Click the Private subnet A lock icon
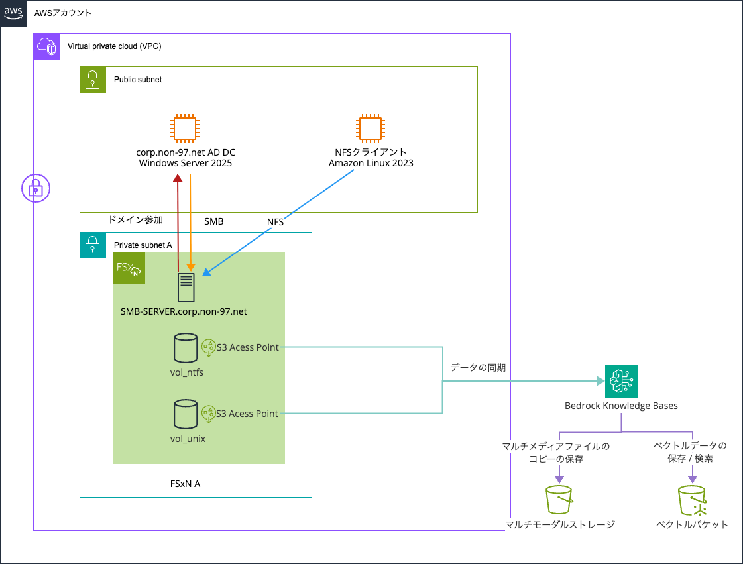The height and width of the screenshot is (564, 743). point(93,245)
